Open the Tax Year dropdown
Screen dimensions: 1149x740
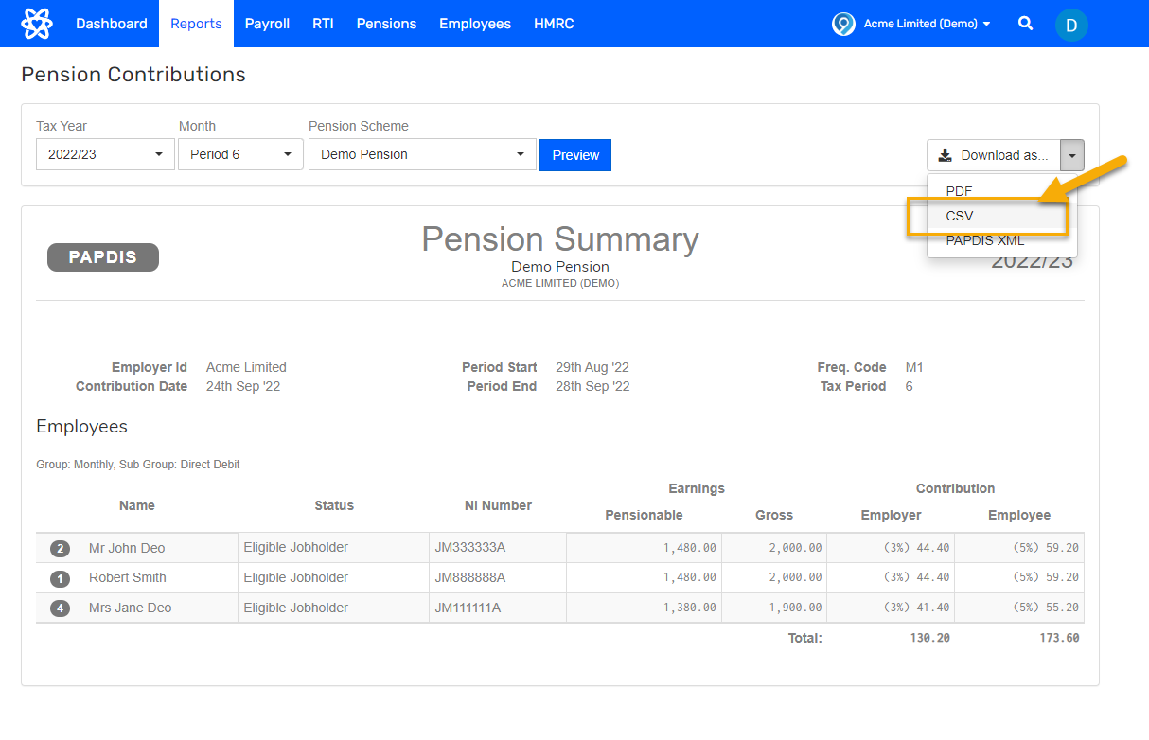click(104, 154)
